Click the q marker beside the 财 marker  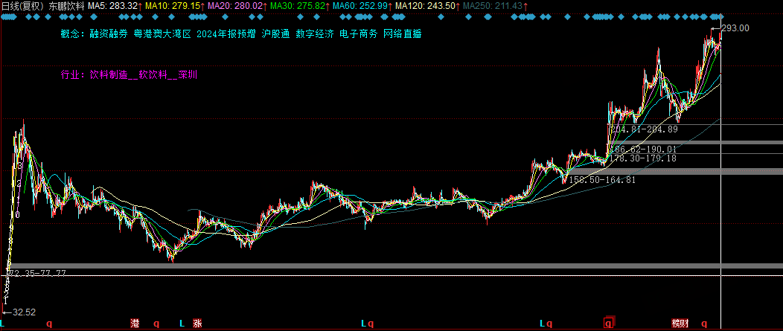(x=705, y=323)
